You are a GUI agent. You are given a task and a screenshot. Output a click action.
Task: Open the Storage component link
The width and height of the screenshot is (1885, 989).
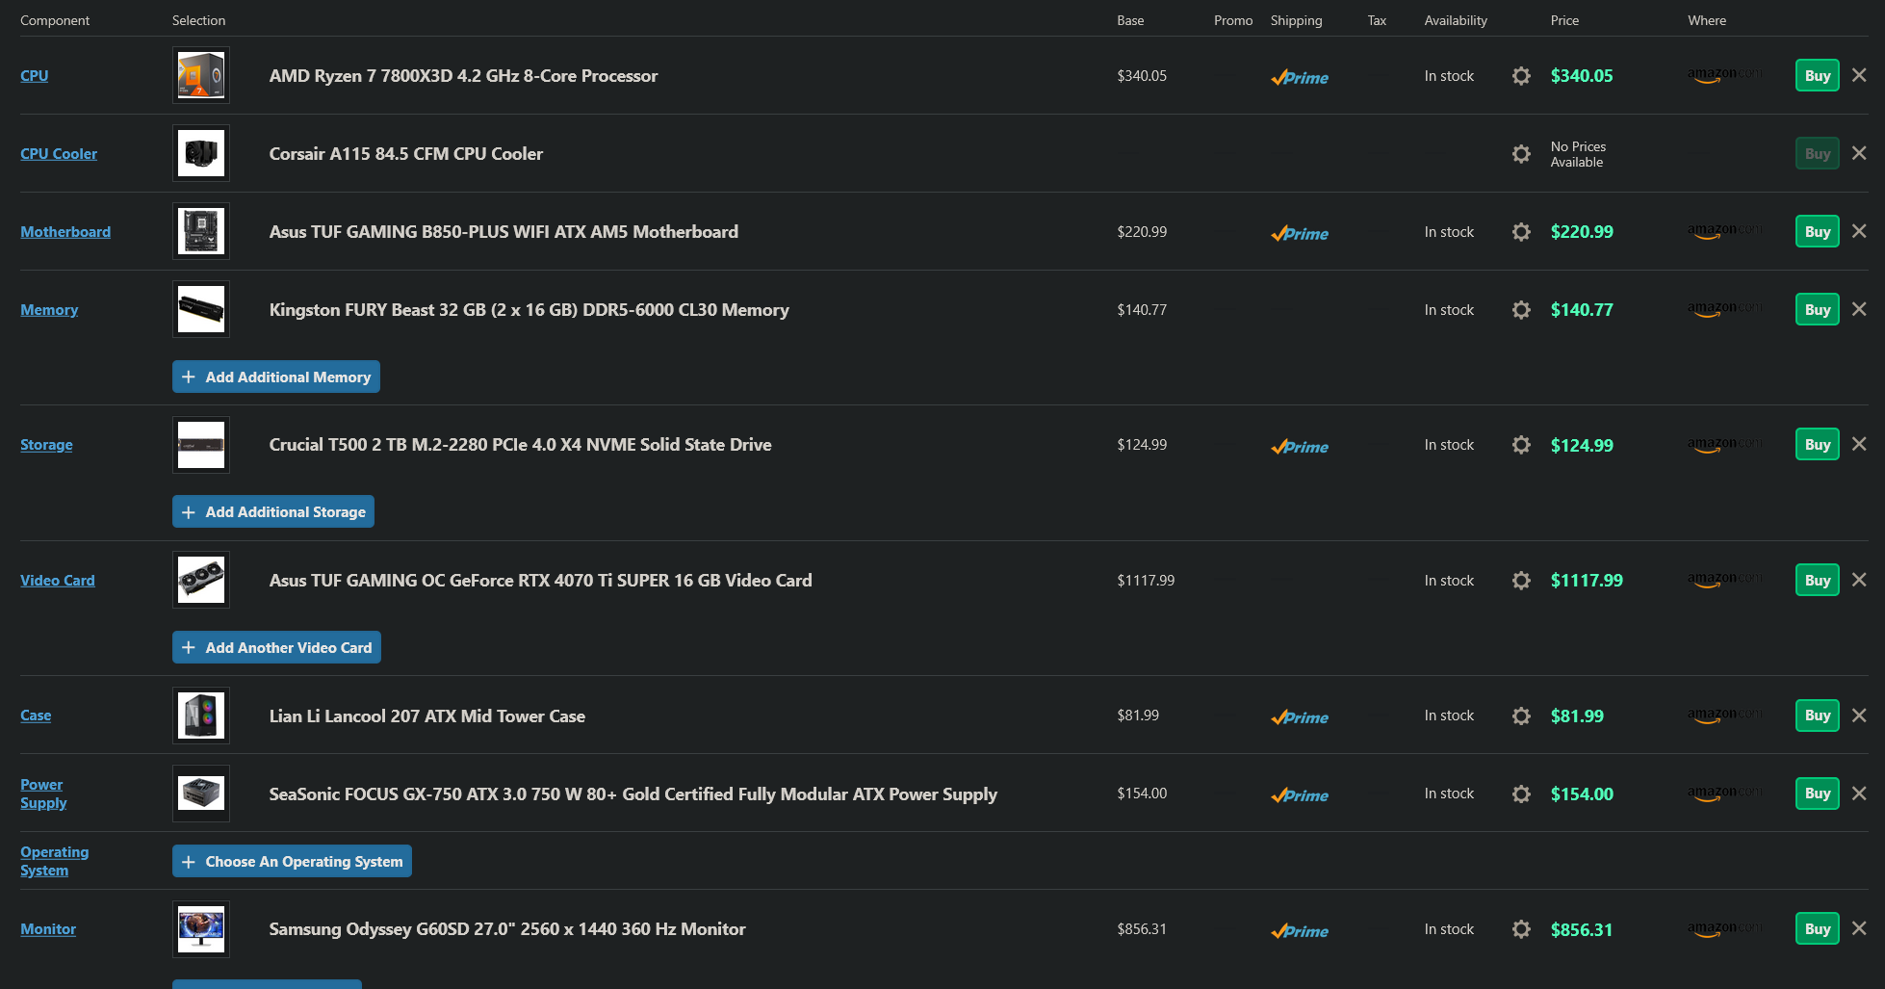pyautogui.click(x=46, y=444)
